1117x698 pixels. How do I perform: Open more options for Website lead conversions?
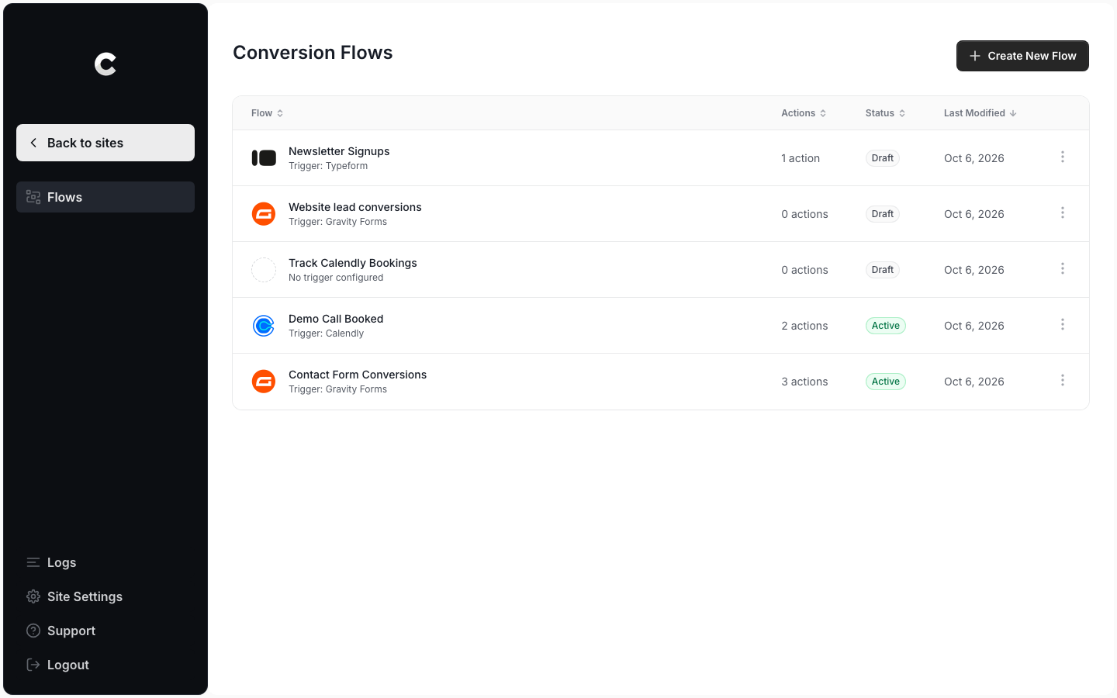click(1063, 213)
